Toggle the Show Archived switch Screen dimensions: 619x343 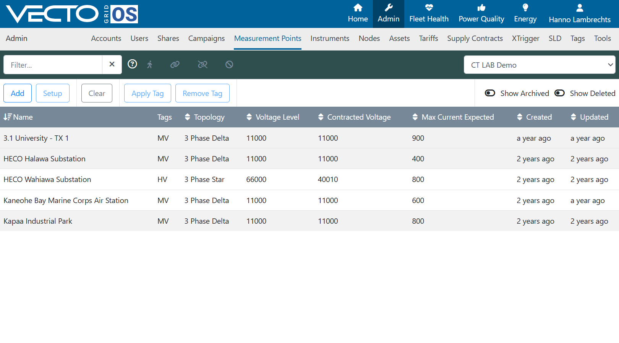coord(490,93)
